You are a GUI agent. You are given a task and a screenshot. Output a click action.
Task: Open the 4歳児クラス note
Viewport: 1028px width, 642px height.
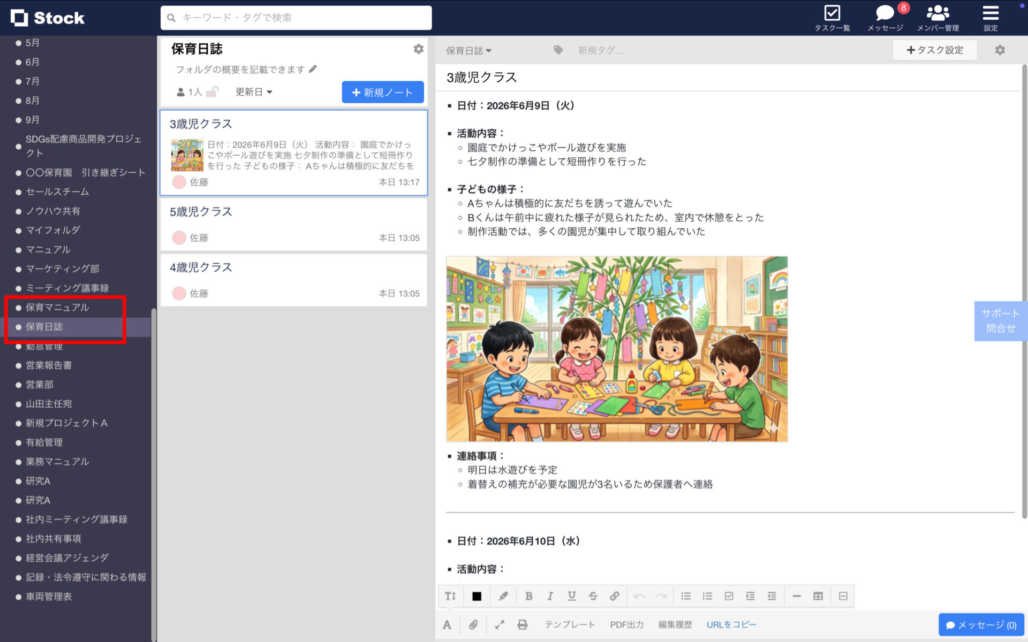(x=293, y=280)
